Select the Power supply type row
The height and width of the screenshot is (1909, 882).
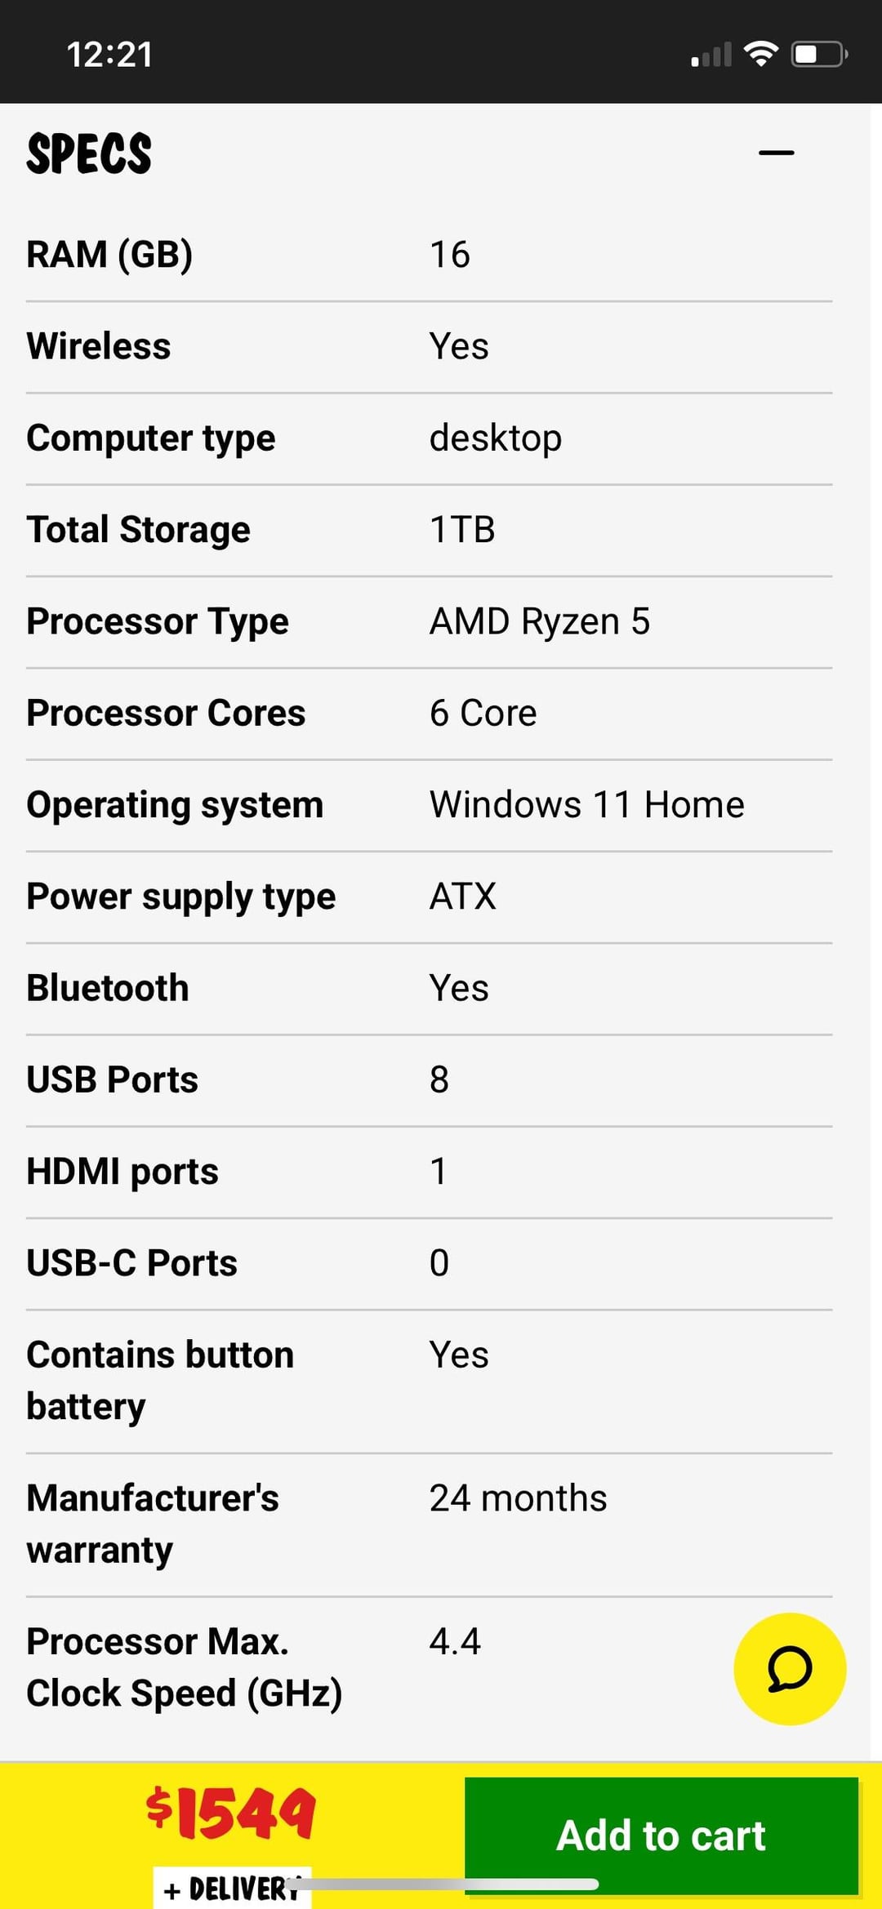pos(430,897)
